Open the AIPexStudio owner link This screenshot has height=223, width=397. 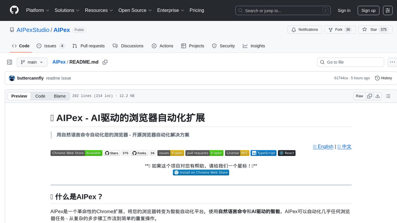[33, 30]
